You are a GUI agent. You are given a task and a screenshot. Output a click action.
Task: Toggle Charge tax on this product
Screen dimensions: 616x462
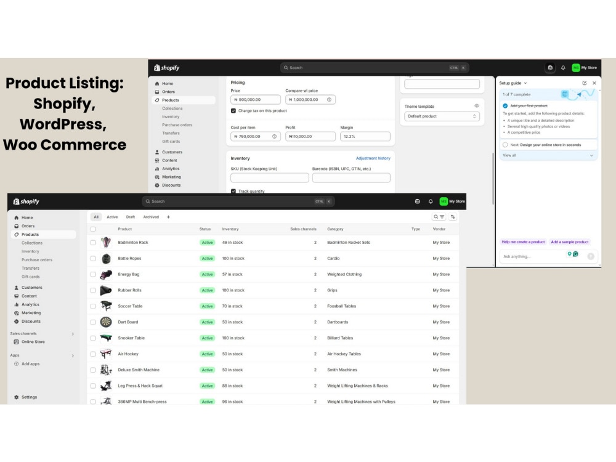pyautogui.click(x=233, y=111)
